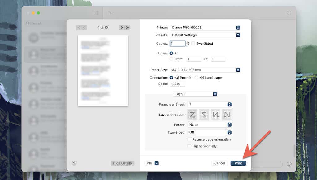Click the green zoom button of Messages window
Viewport: 317px width, 180px height.
pyautogui.click(x=38, y=13)
